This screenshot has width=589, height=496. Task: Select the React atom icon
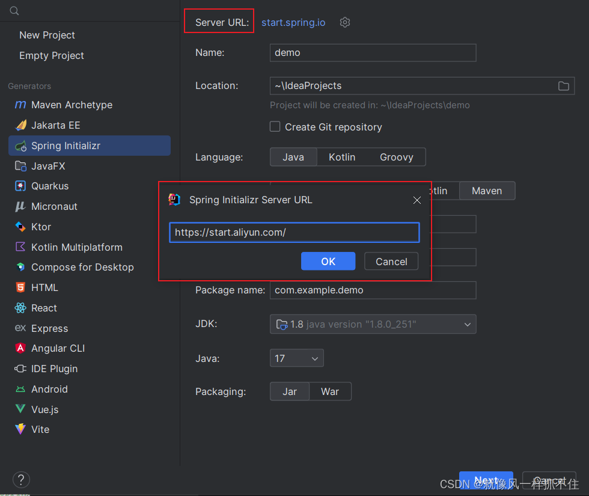click(20, 308)
